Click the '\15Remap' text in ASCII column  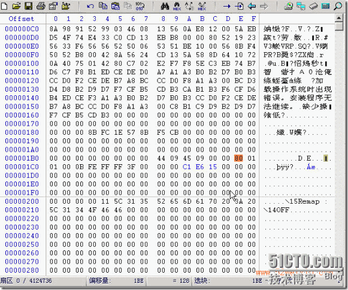tap(302, 201)
